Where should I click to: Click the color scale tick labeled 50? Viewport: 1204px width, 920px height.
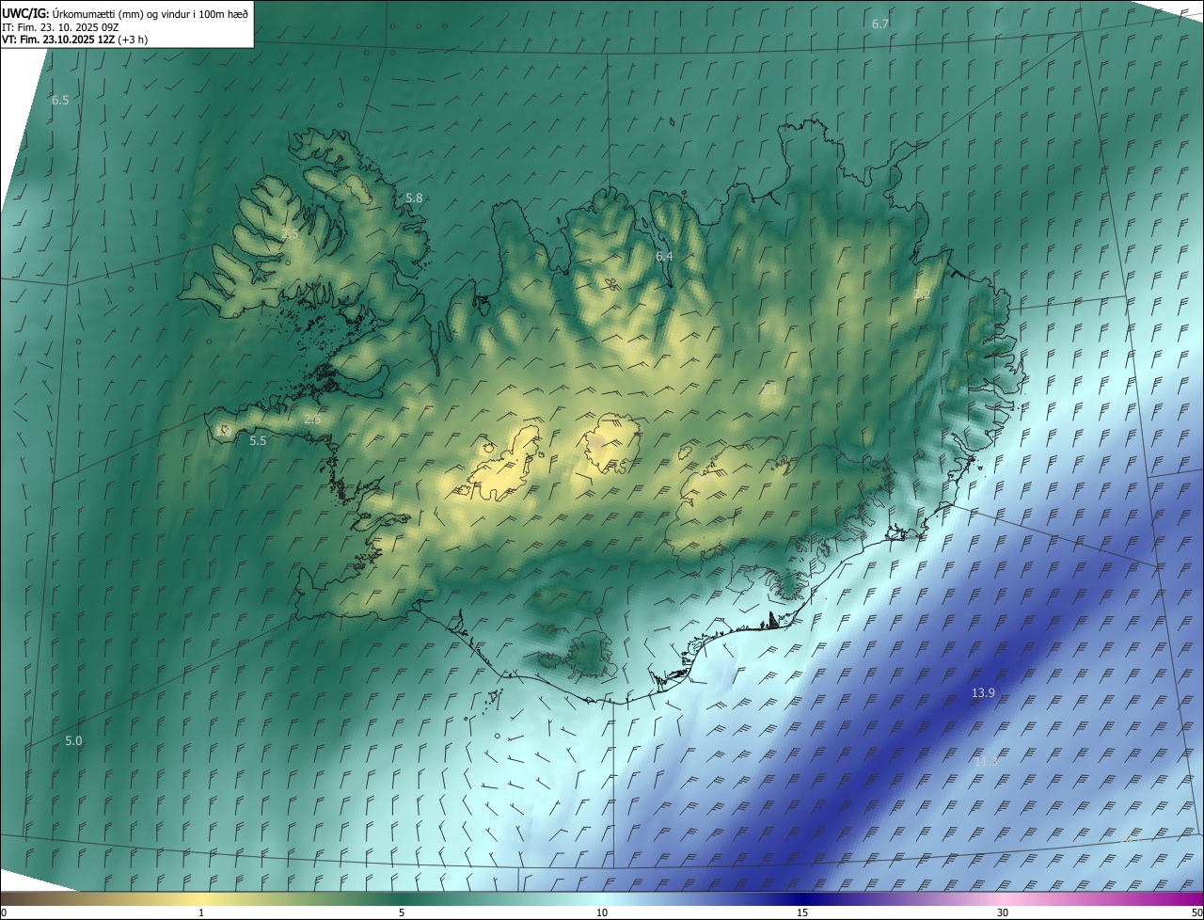[x=1196, y=912]
